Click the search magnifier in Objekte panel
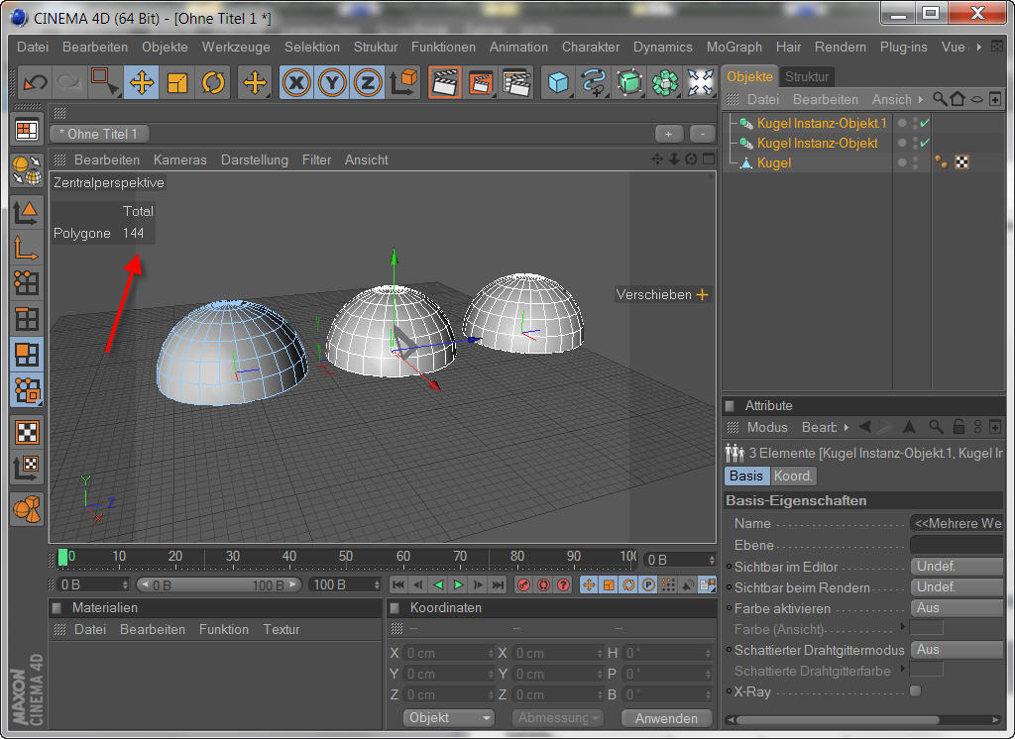This screenshot has height=739, width=1015. (x=939, y=99)
